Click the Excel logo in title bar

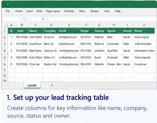[8, 4]
